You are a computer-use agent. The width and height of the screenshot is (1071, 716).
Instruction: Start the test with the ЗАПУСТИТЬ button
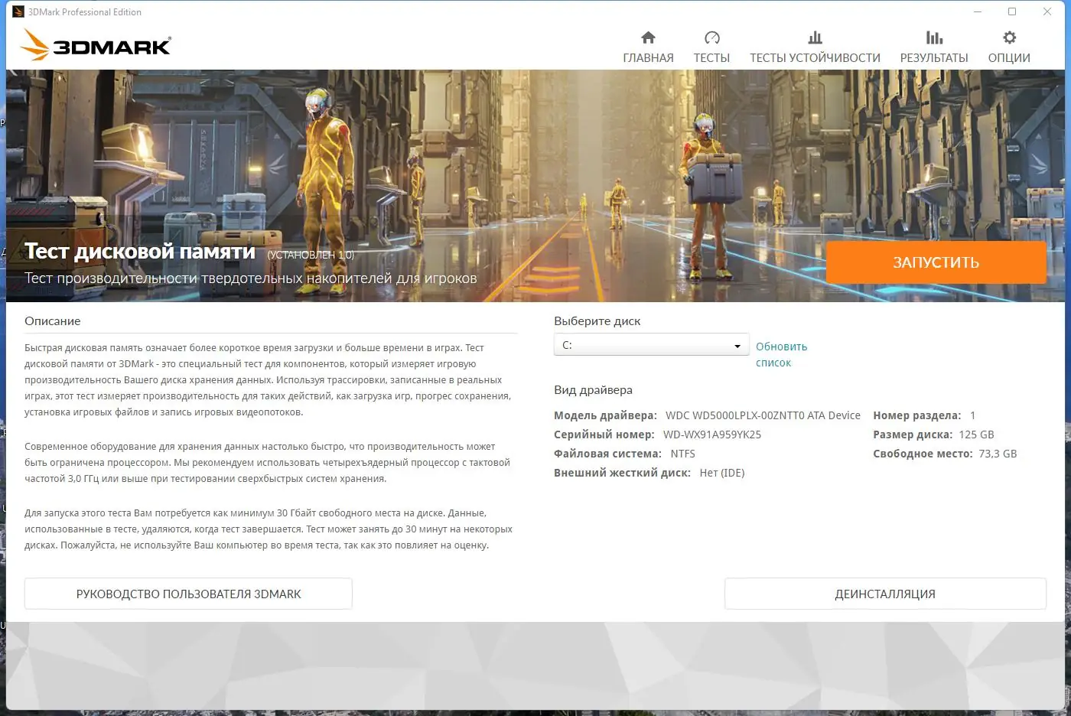[935, 262]
